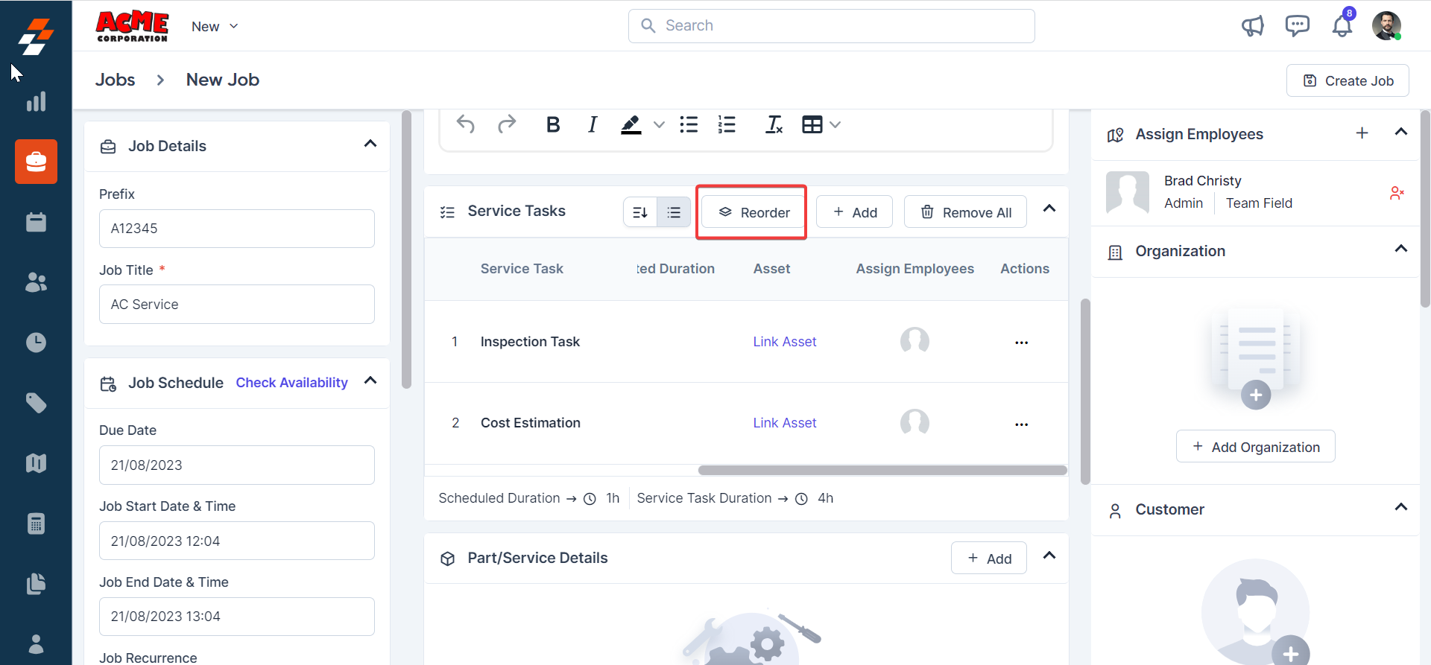Screen dimensions: 1431x665
Task: Open actions menu for Cost Estimation
Action: 1021,424
